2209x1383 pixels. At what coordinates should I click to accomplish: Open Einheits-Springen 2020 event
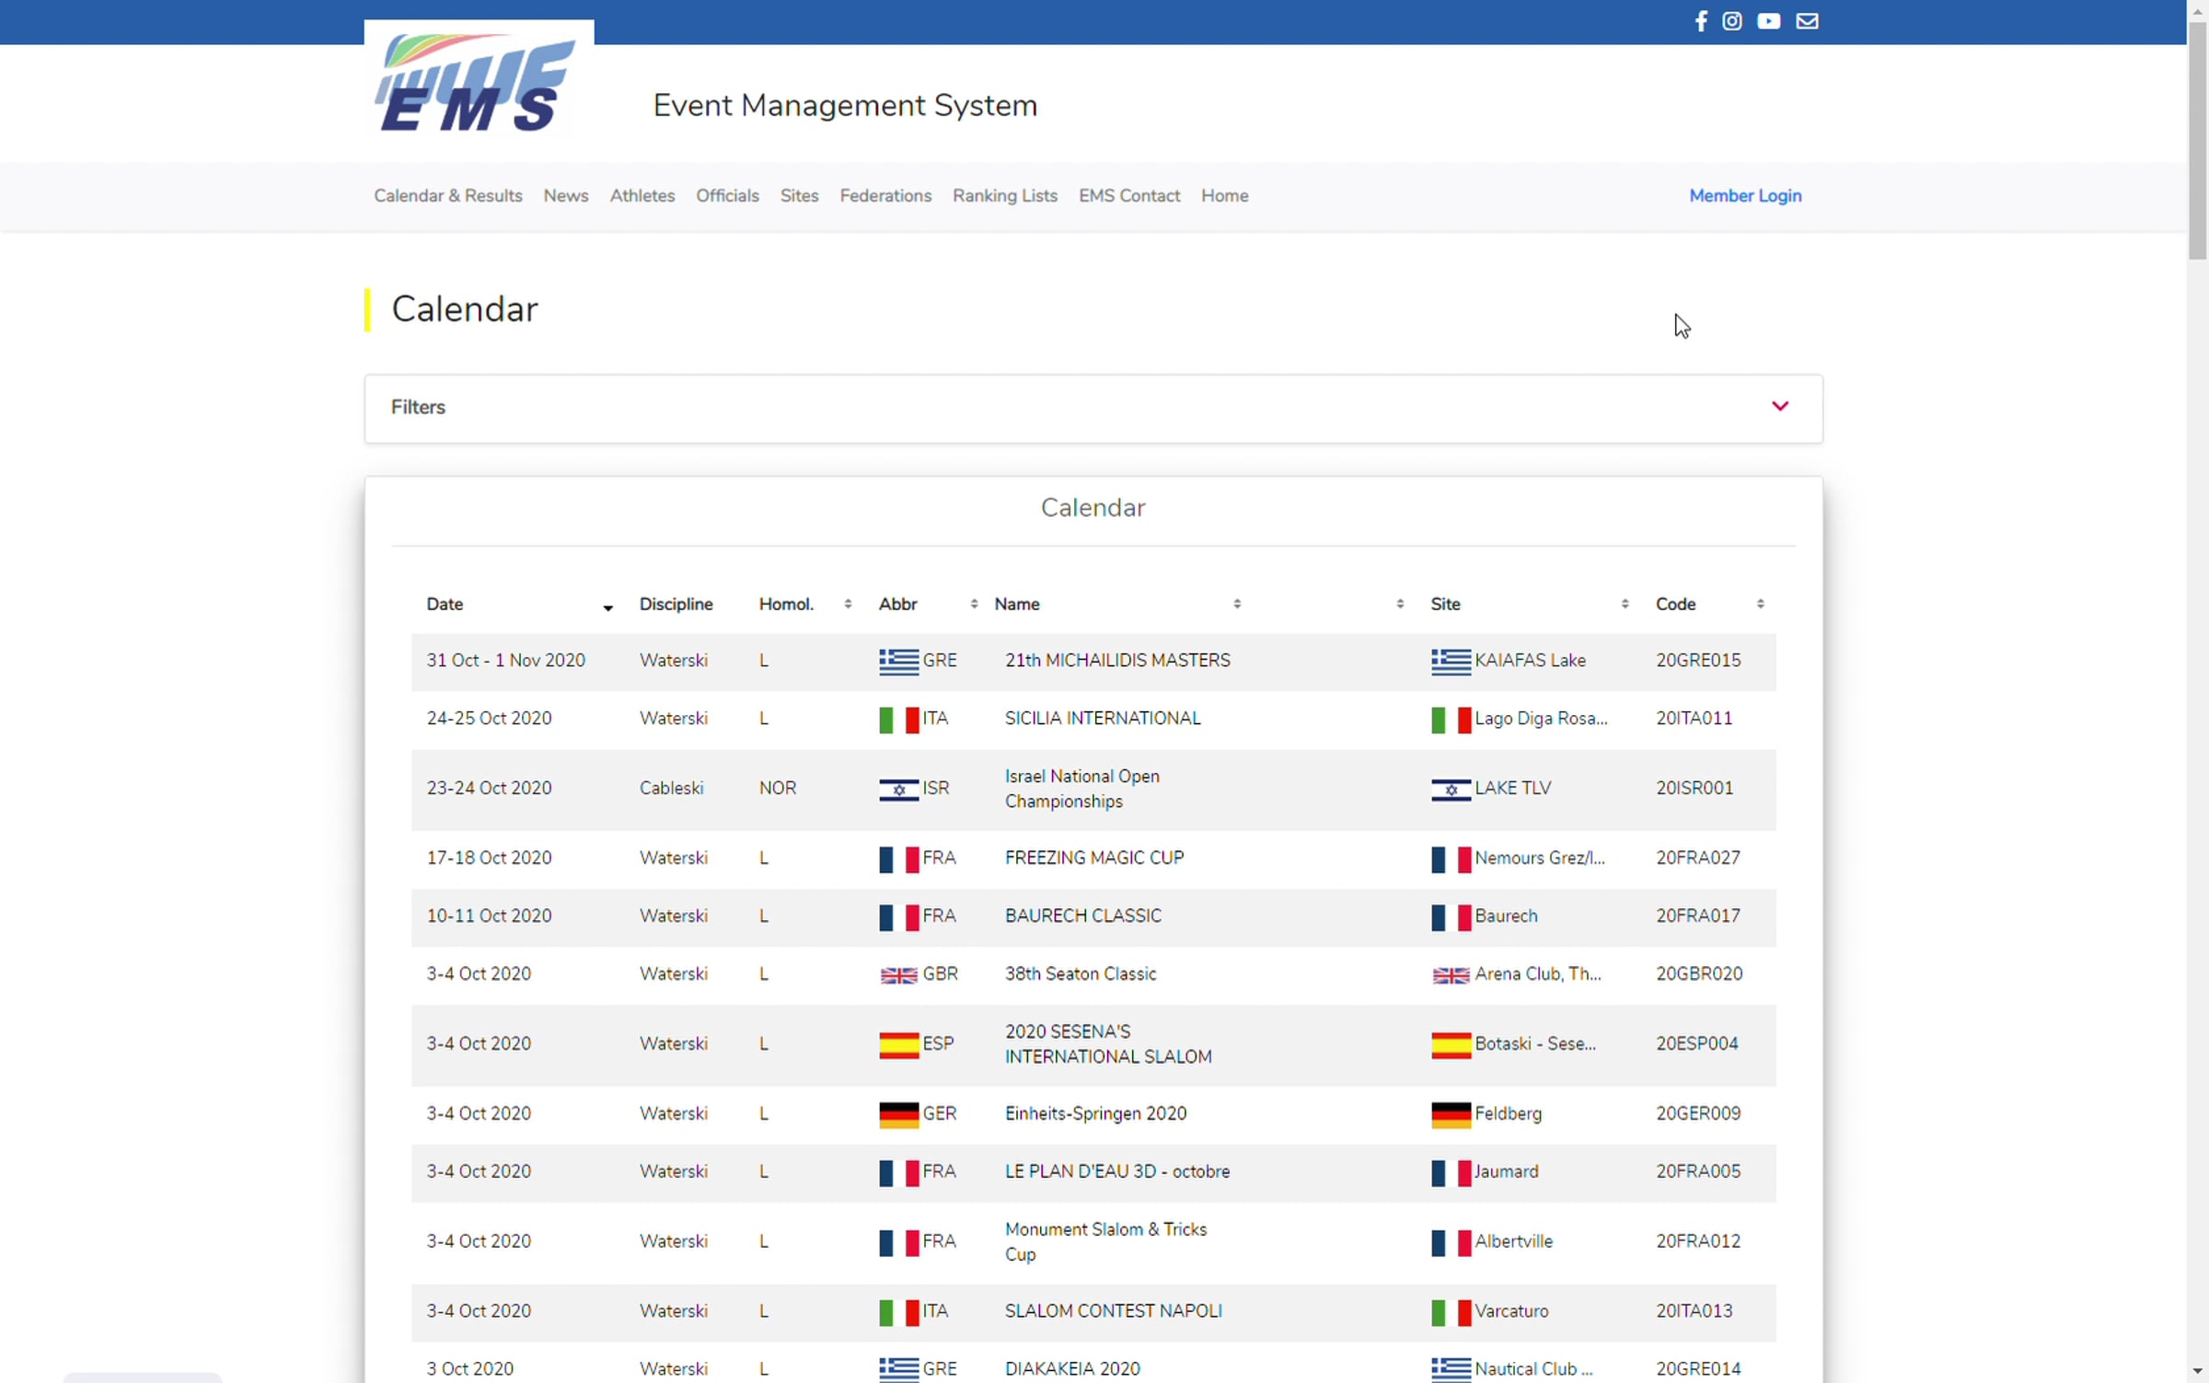point(1094,1114)
